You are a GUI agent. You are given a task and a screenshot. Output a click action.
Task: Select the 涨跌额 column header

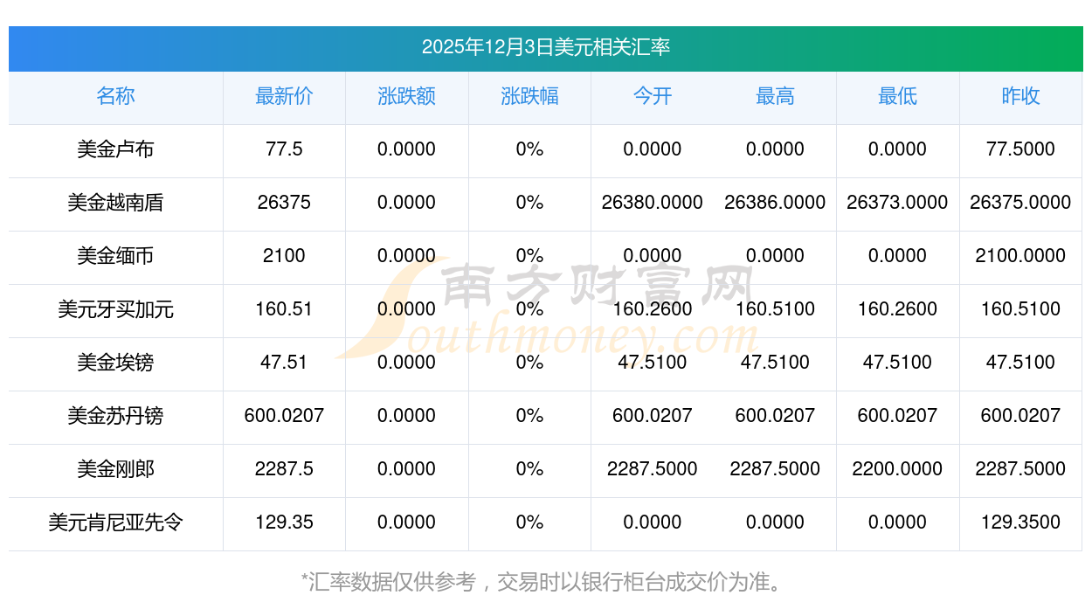406,96
